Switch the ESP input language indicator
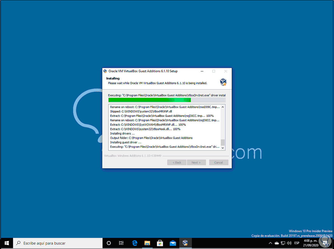 point(297,243)
